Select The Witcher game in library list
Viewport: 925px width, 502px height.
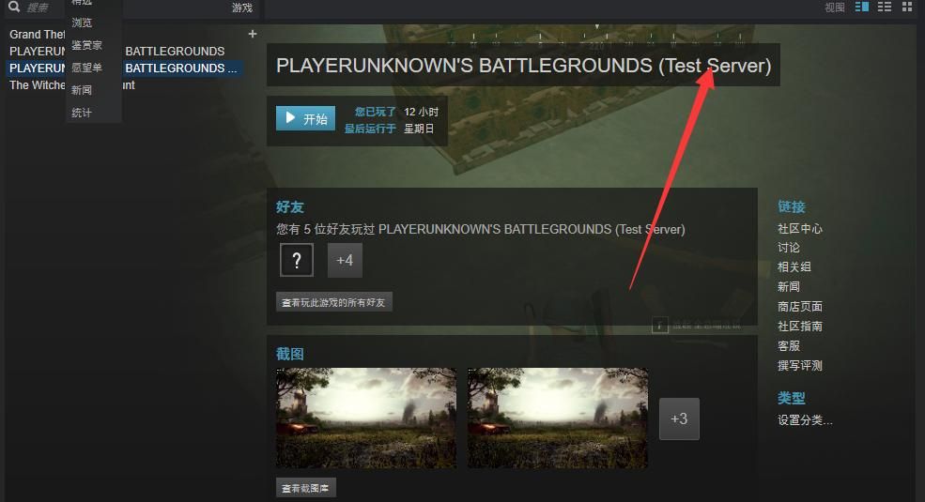72,85
